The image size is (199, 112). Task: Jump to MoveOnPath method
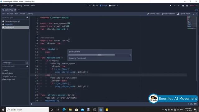click(x=7, y=73)
